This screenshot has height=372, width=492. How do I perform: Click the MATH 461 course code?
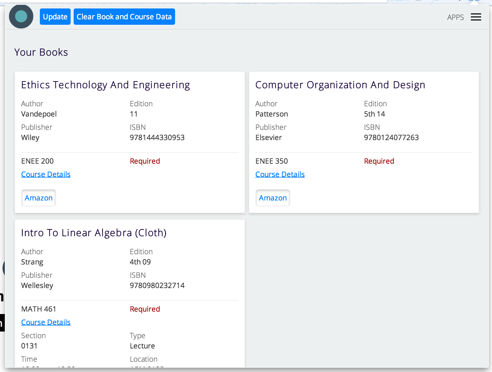(39, 309)
